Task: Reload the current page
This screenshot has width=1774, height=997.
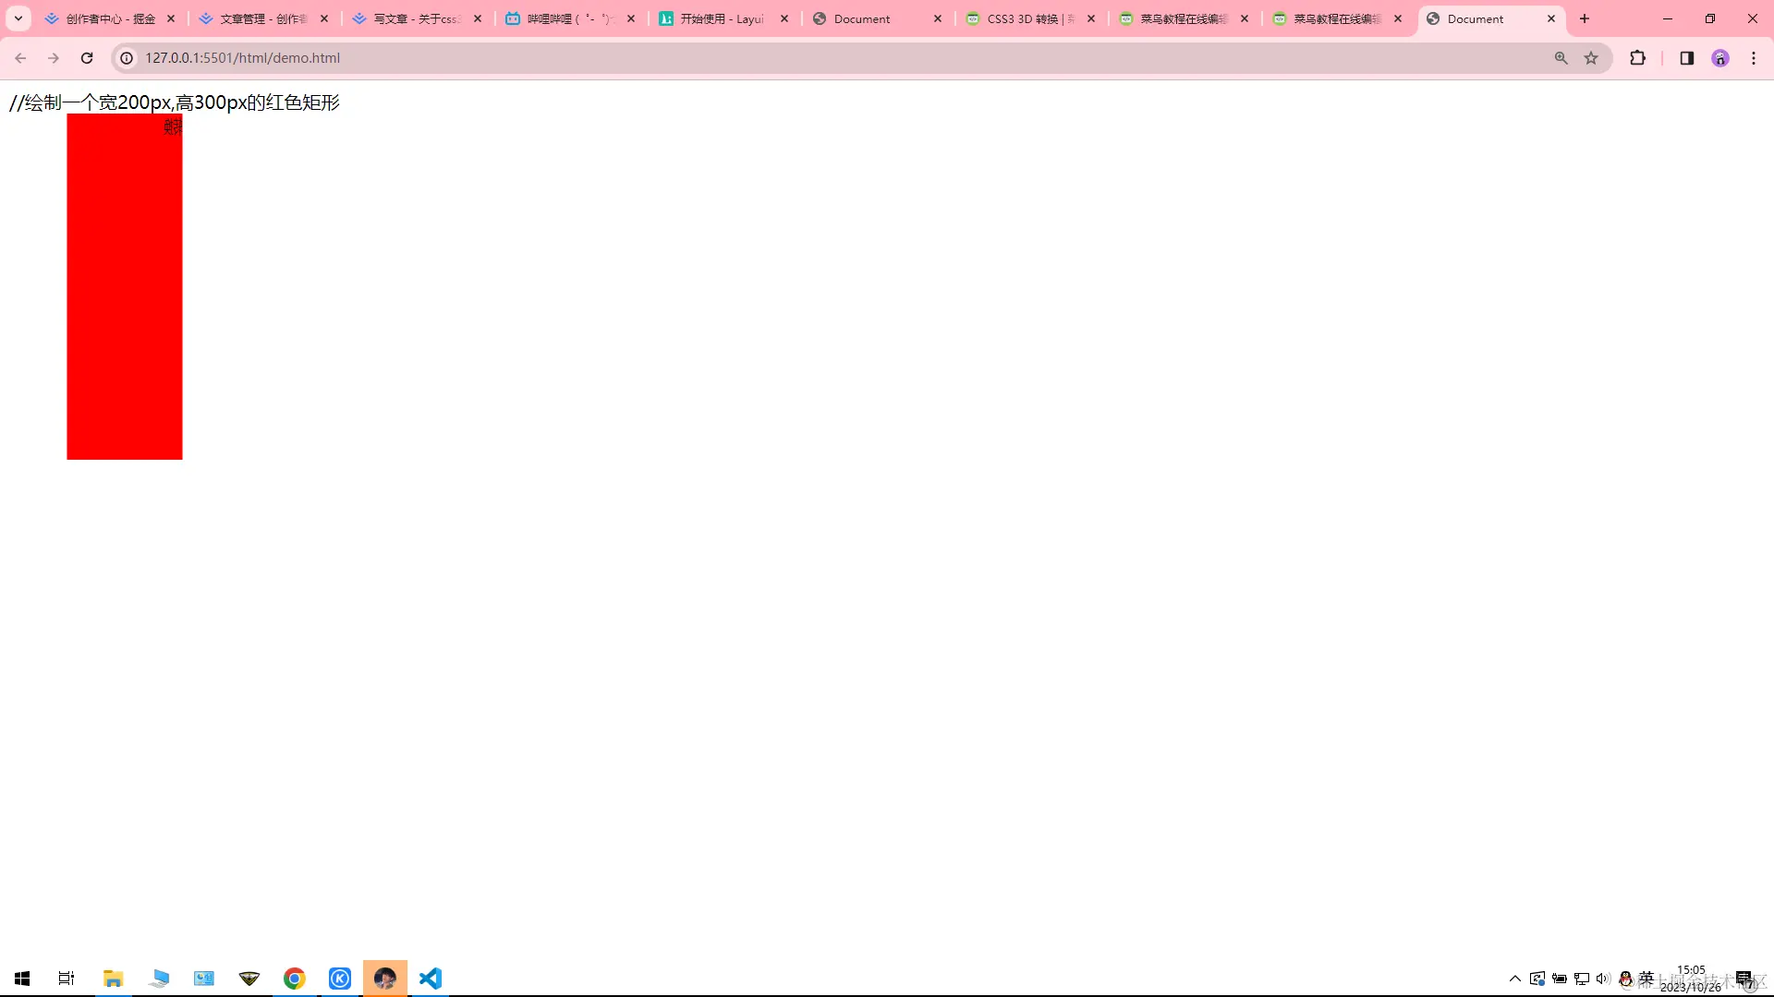Action: coord(87,58)
